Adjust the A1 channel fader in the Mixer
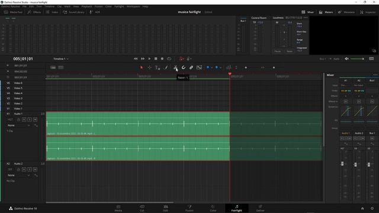 tap(342, 164)
